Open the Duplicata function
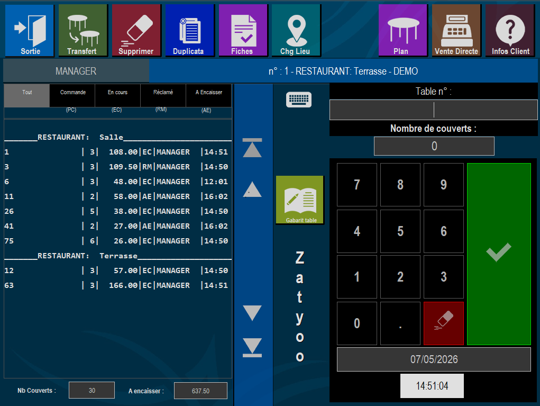Screen dimensions: 540x406 pyautogui.click(x=190, y=30)
